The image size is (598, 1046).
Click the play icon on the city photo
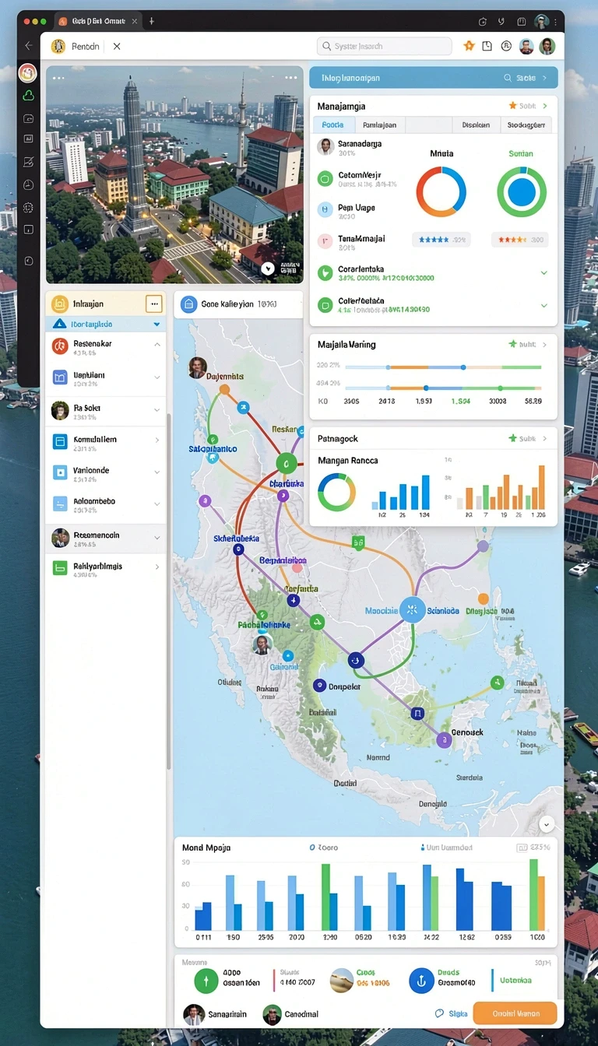pos(268,269)
